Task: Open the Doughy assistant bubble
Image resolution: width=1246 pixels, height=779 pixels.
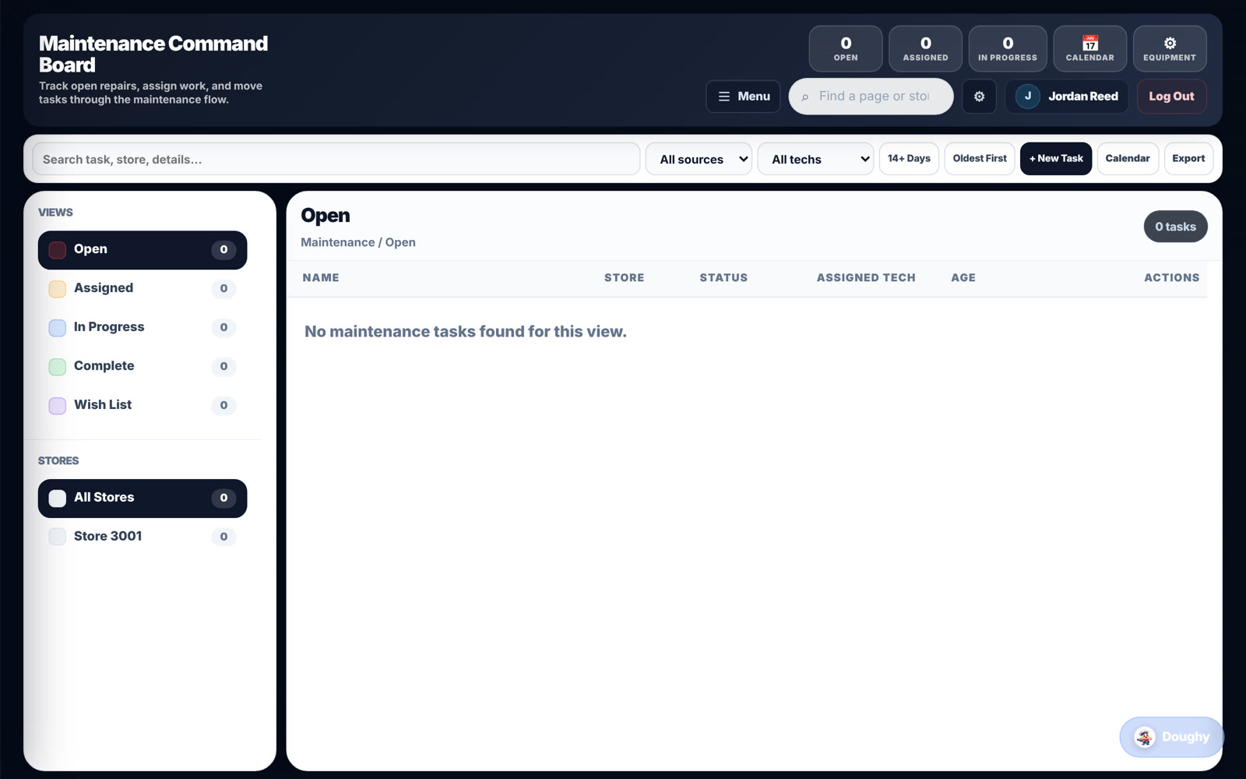Action: (x=1171, y=737)
